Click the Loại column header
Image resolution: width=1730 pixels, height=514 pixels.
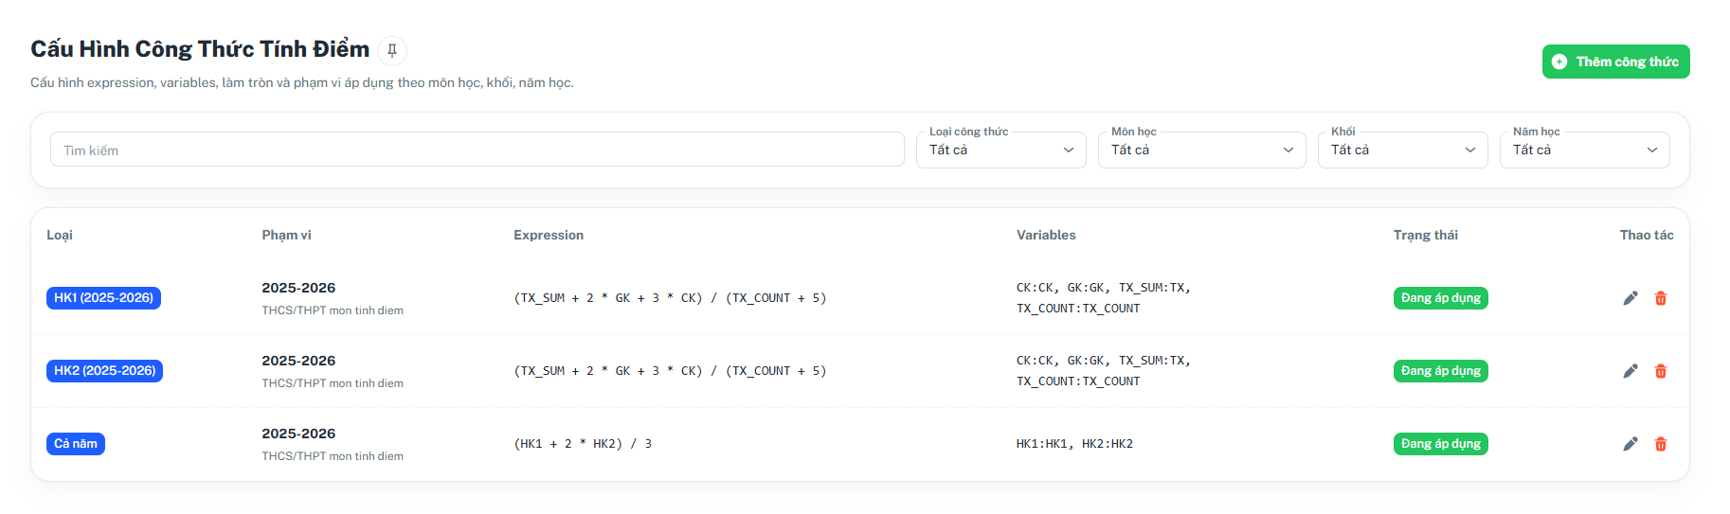pyautogui.click(x=60, y=235)
